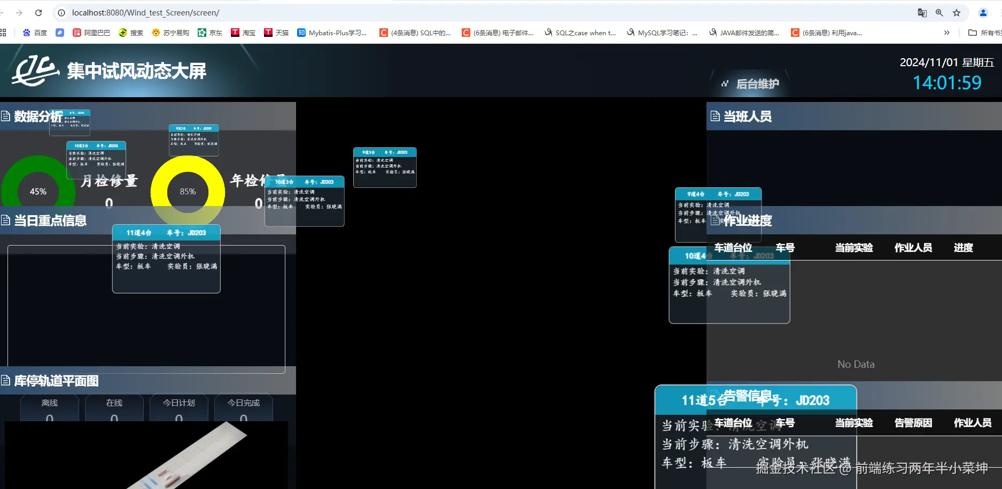Open the MySQL学习笔记 bookmark
The image size is (1002, 489).
(x=662, y=33)
